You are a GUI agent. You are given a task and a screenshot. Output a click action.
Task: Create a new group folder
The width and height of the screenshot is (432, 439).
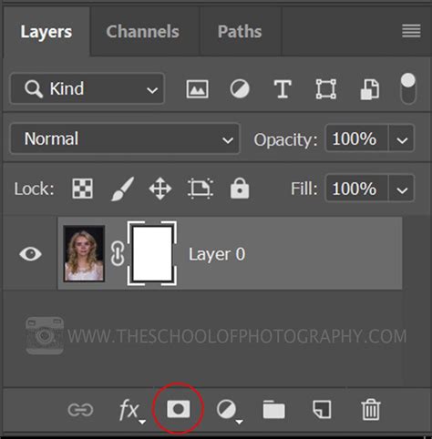[x=273, y=410]
